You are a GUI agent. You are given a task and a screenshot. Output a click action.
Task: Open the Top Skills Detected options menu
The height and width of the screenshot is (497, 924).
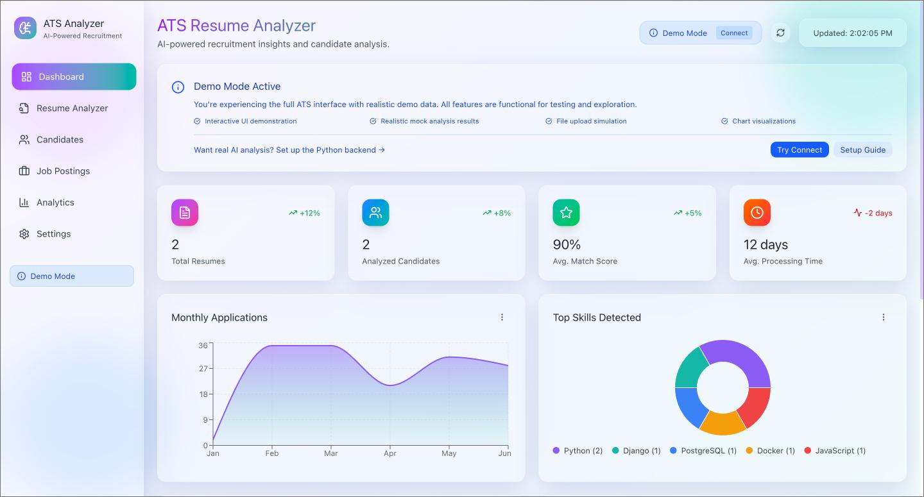[x=884, y=317]
